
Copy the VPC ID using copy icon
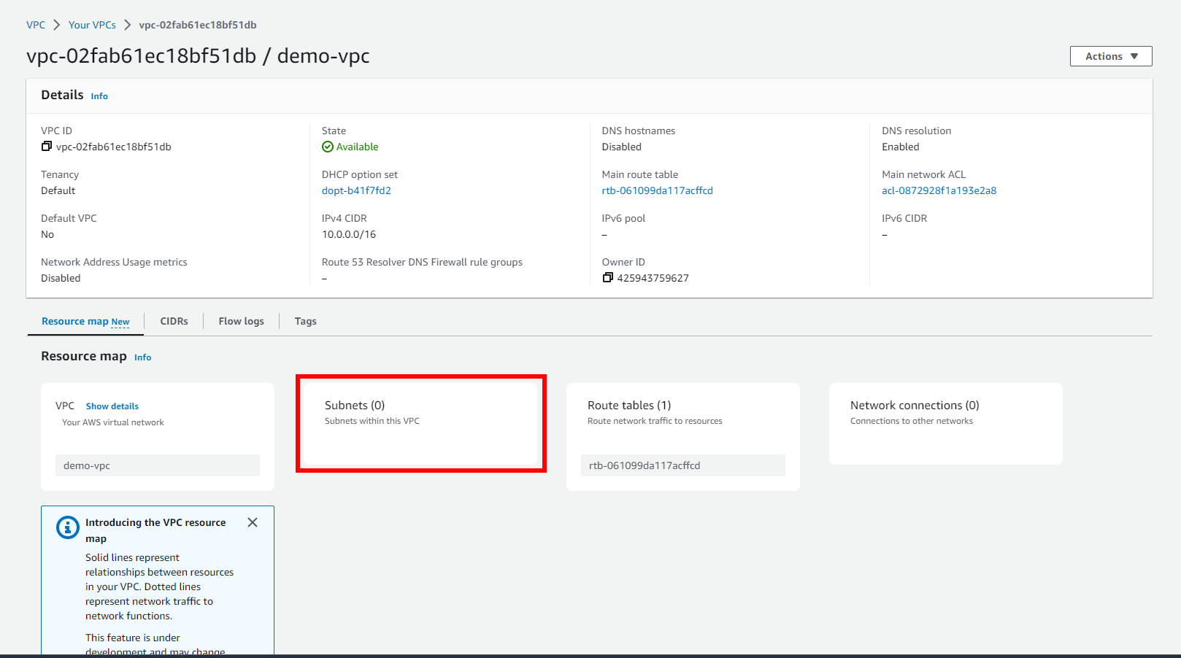(46, 147)
